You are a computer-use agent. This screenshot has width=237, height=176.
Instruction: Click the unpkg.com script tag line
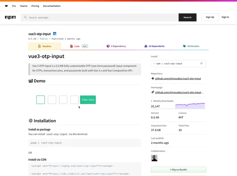point(72,166)
